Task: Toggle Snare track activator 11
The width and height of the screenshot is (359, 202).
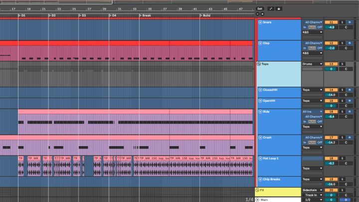Action: coord(331,22)
